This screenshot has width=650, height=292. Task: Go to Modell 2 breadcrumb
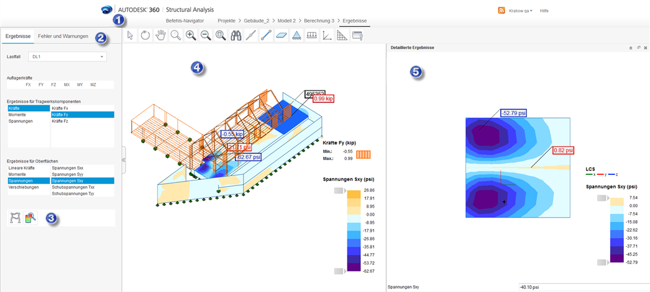[x=286, y=20]
